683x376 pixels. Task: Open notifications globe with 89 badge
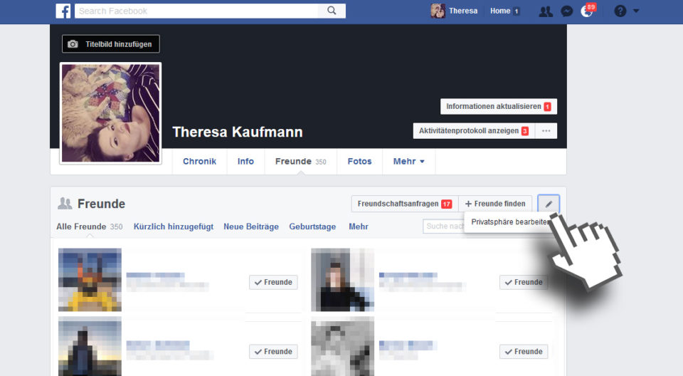[587, 11]
